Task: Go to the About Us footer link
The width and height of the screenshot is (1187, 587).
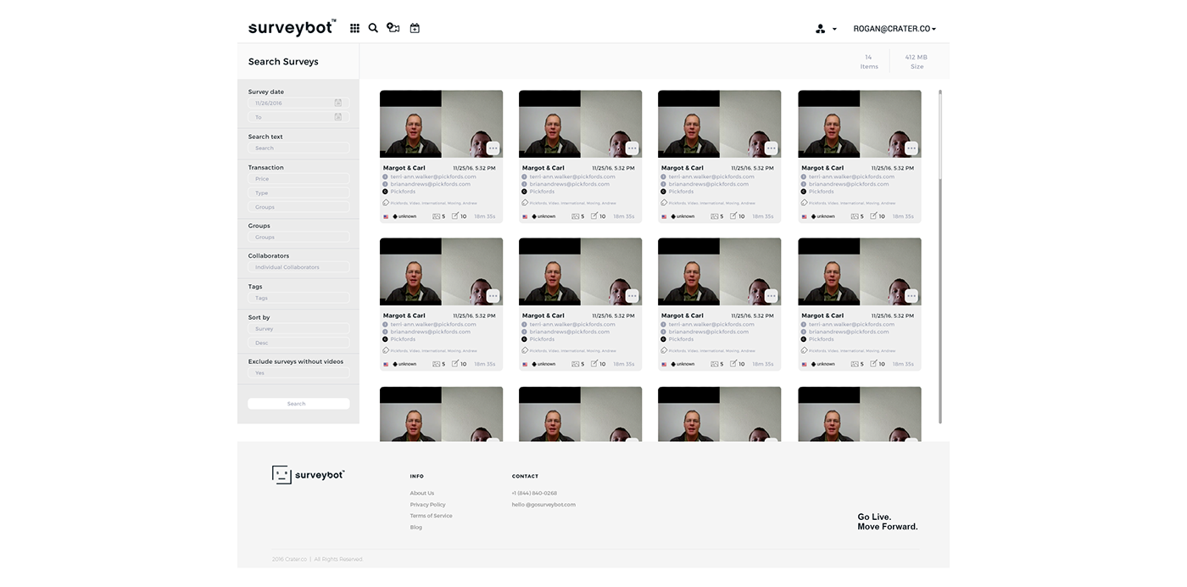Action: [x=421, y=493]
